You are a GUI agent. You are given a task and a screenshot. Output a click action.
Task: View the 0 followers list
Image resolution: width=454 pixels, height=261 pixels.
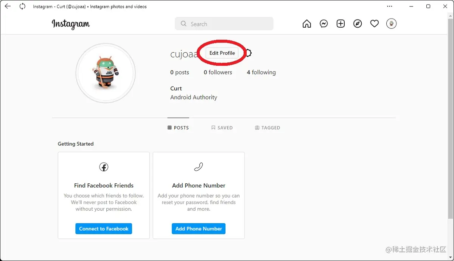tap(218, 72)
